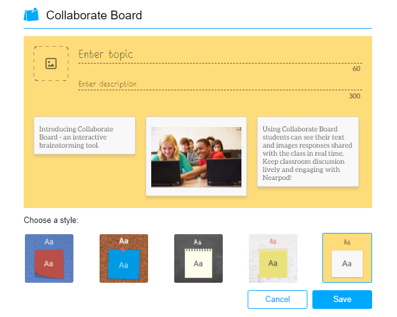Click the Enter description field
The width and height of the screenshot is (397, 317).
click(220, 84)
